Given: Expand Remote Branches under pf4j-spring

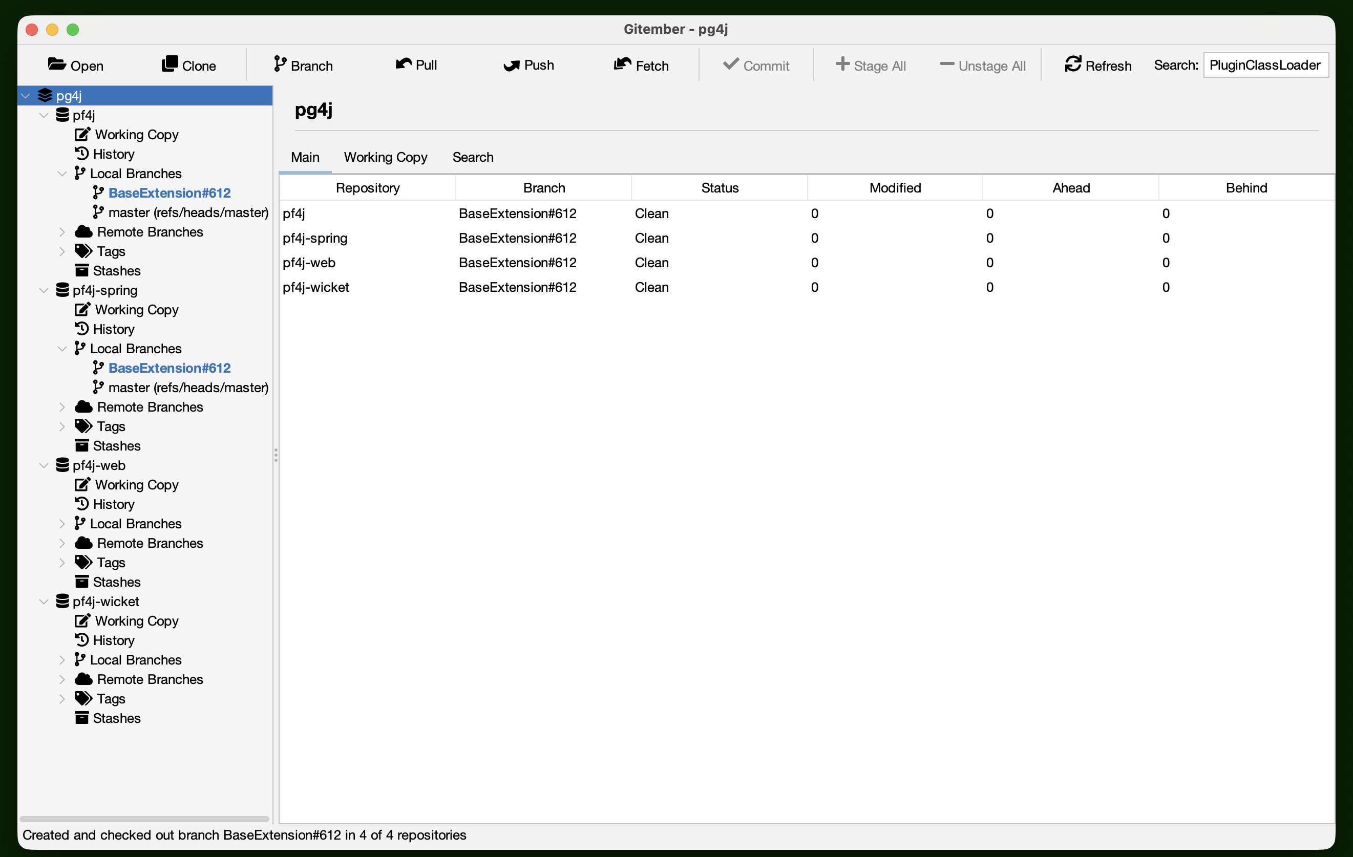Looking at the screenshot, I should (62, 407).
